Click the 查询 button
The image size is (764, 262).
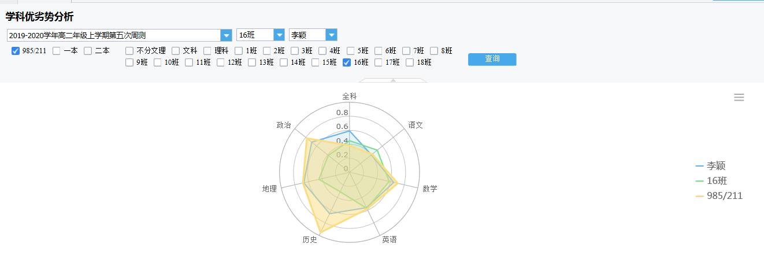click(x=492, y=59)
